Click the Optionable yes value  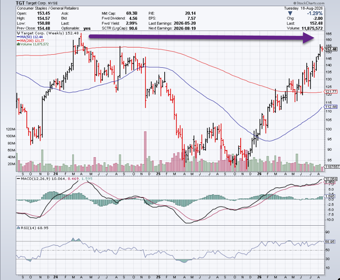click(87, 28)
